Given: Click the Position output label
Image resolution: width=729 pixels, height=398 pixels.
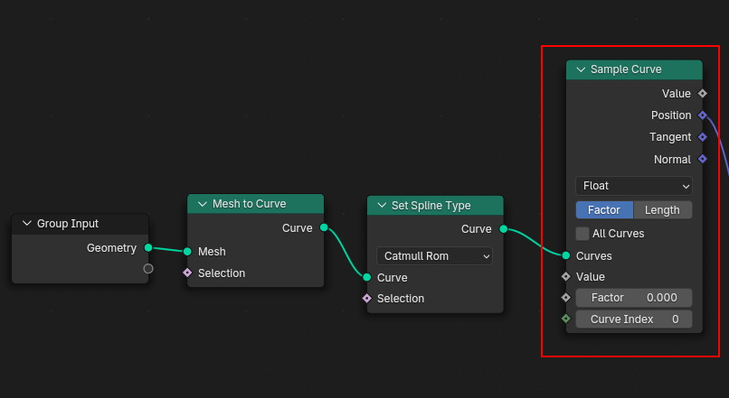Looking at the screenshot, I should 671,116.
